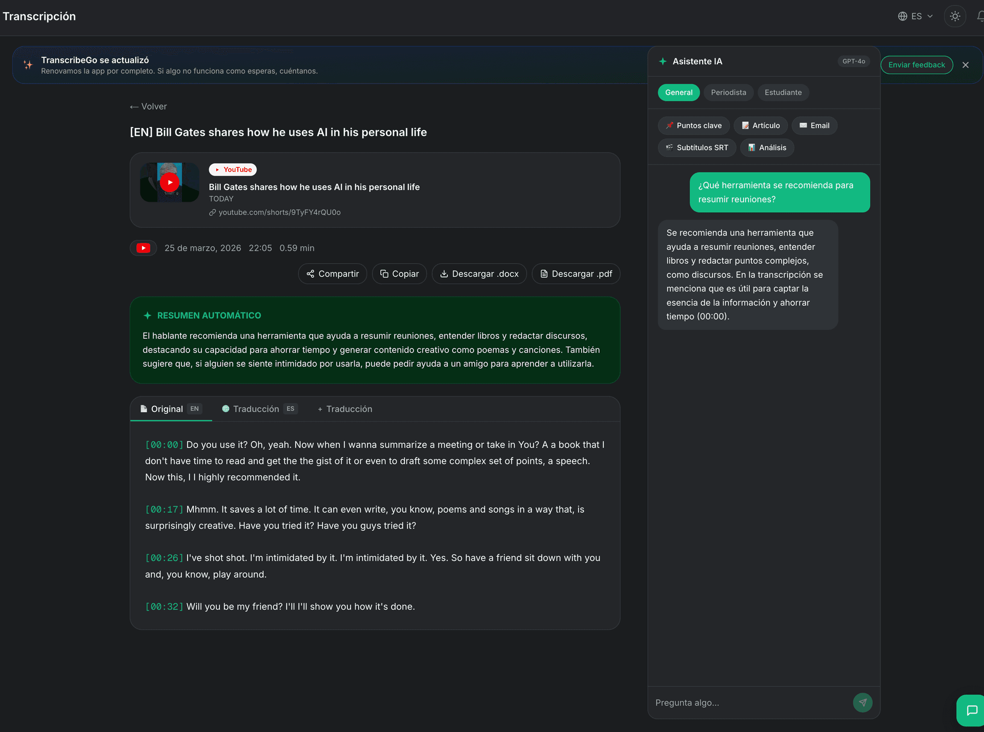Generate an Artículo from transcript
984x732 pixels.
click(761, 126)
